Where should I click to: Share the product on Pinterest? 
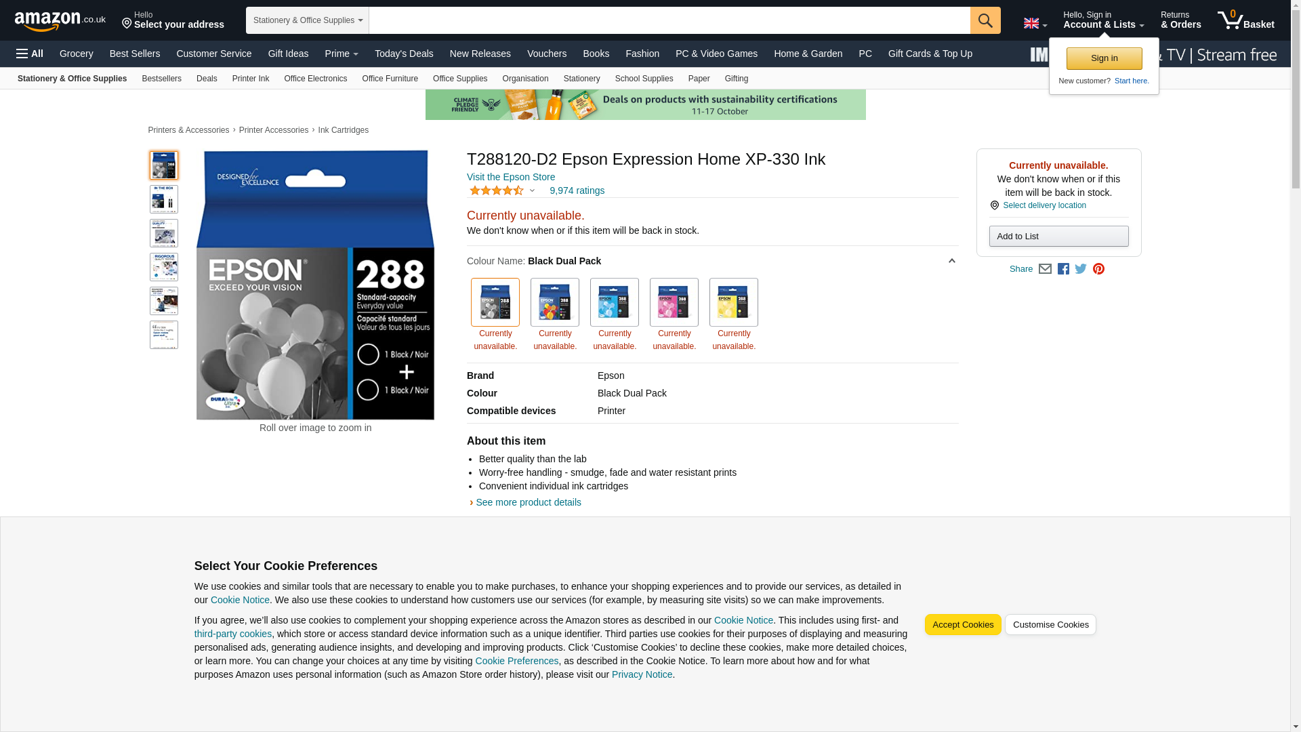point(1098,269)
